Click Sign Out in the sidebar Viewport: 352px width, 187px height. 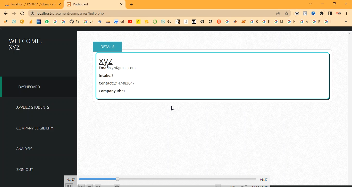[x=24, y=170]
